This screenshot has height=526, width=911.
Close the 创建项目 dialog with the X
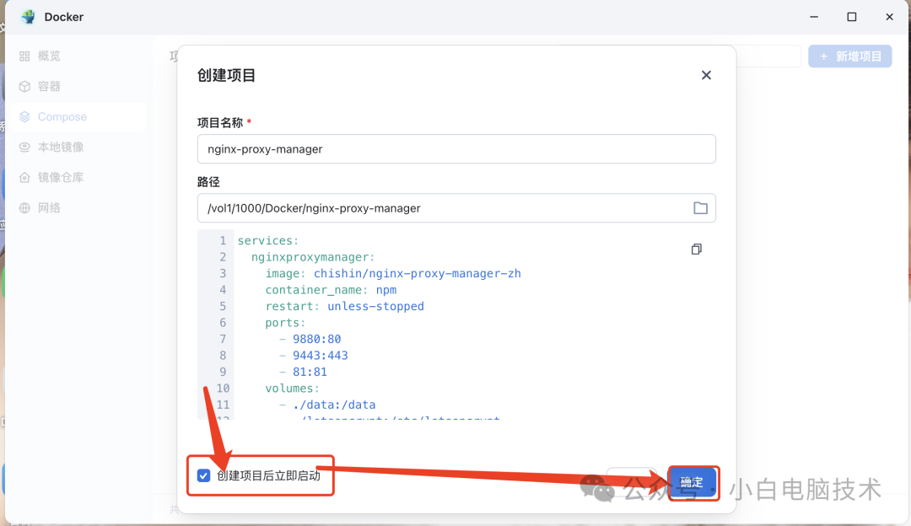[x=706, y=75]
